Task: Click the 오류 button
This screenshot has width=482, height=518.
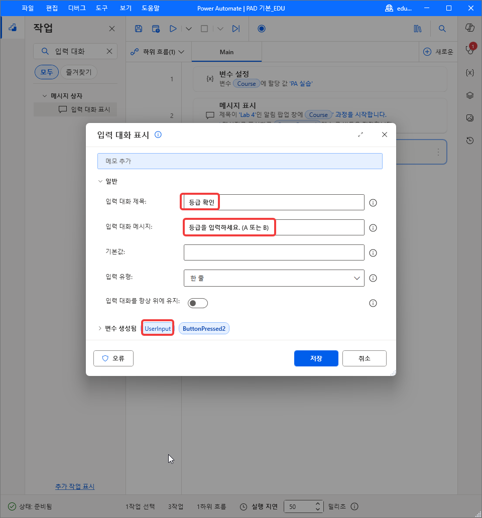Action: click(113, 358)
